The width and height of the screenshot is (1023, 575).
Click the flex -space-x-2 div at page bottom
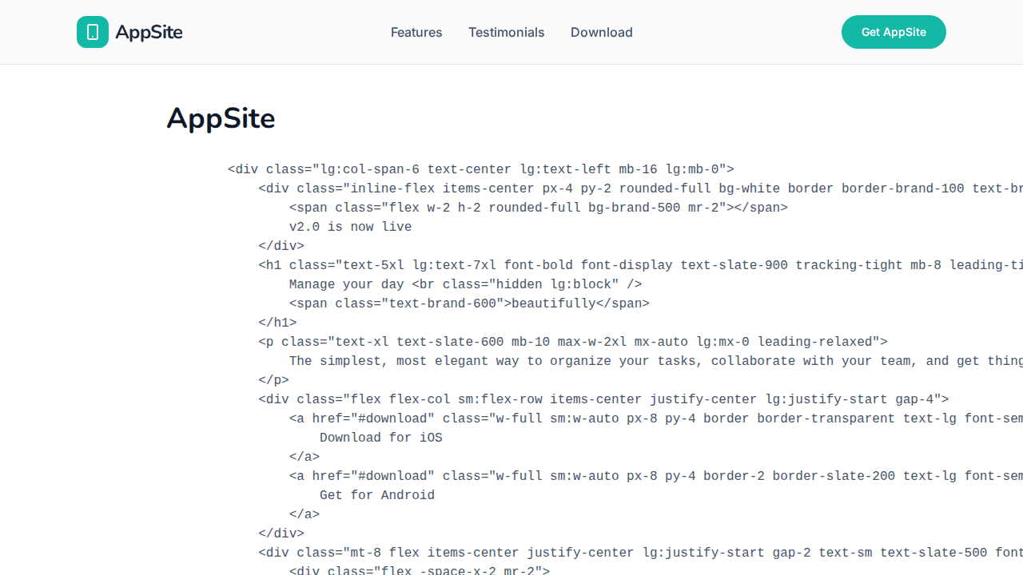click(x=419, y=570)
